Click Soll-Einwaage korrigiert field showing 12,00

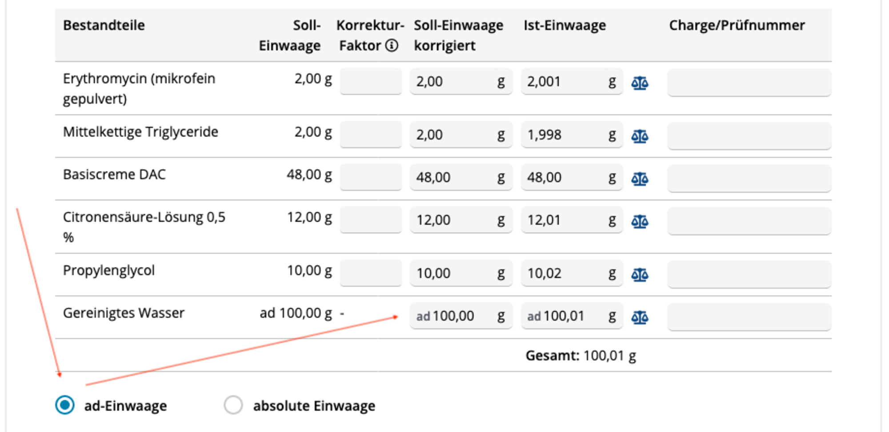point(461,220)
